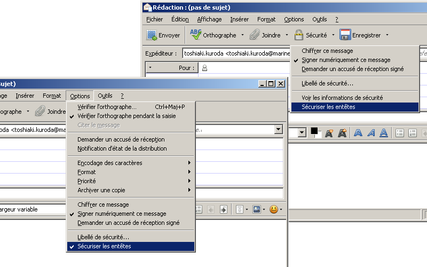This screenshot has height=267, width=427.
Task: Click the Enregistrer floppy disk icon
Action: [345, 35]
